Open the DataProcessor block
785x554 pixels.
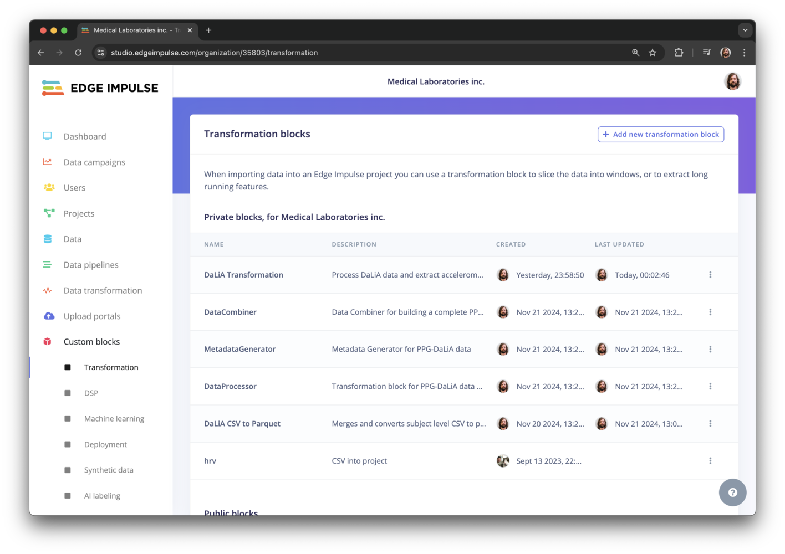pyautogui.click(x=230, y=386)
